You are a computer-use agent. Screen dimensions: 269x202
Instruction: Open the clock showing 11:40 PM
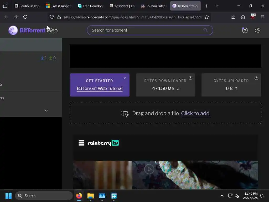250,196
